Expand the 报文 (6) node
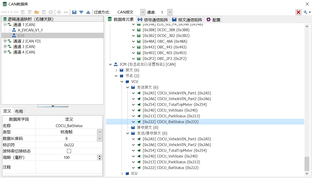 (116, 70)
